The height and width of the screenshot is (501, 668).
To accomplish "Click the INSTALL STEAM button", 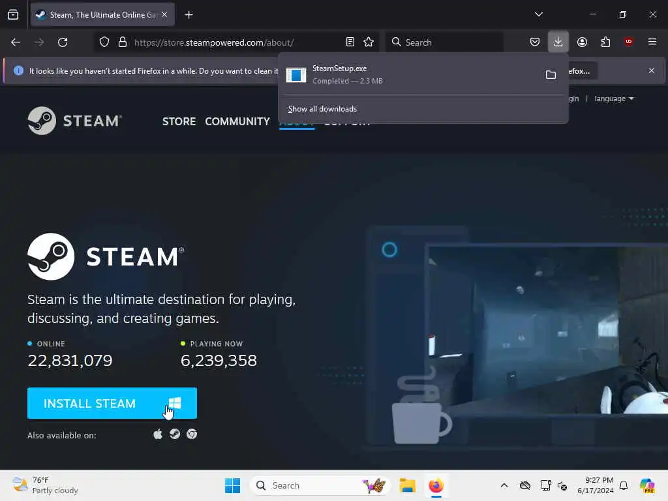I will tap(112, 403).
